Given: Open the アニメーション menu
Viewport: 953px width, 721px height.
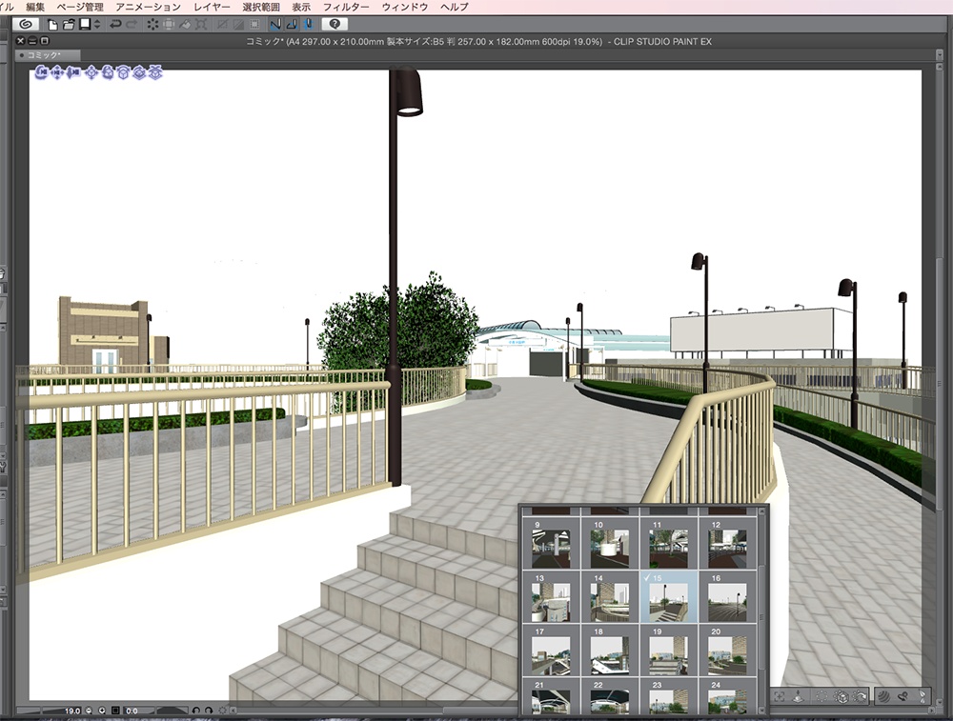Looking at the screenshot, I should click(149, 7).
